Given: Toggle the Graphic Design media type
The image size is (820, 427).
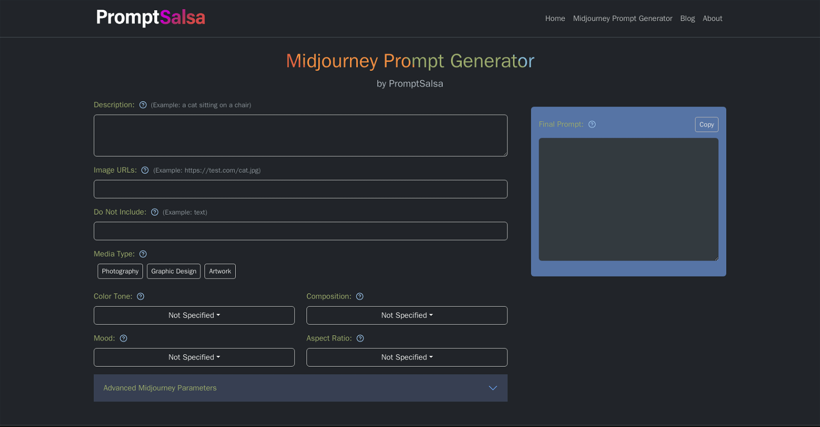Looking at the screenshot, I should pos(174,271).
